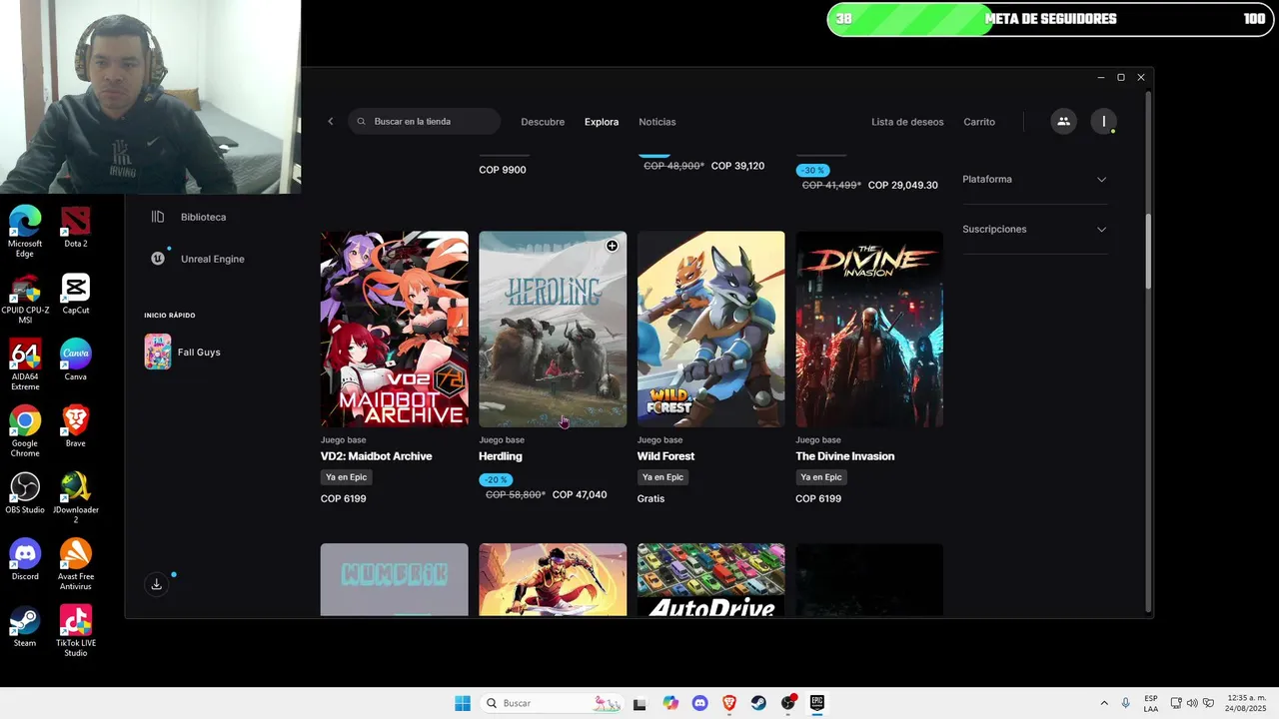This screenshot has height=719, width=1279.
Task: Open Brave desktop shortcut
Action: [76, 427]
